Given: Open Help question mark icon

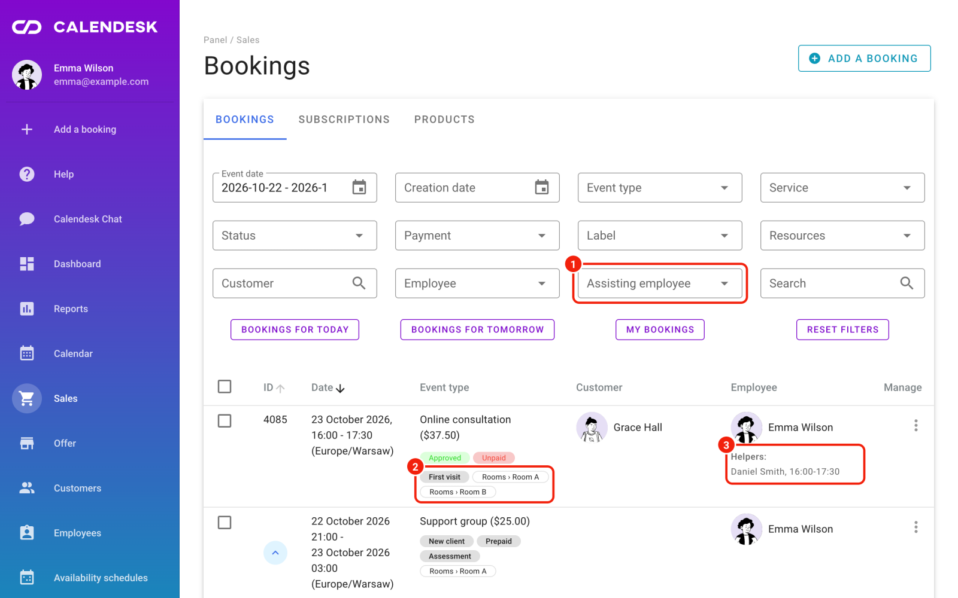Looking at the screenshot, I should 27,174.
